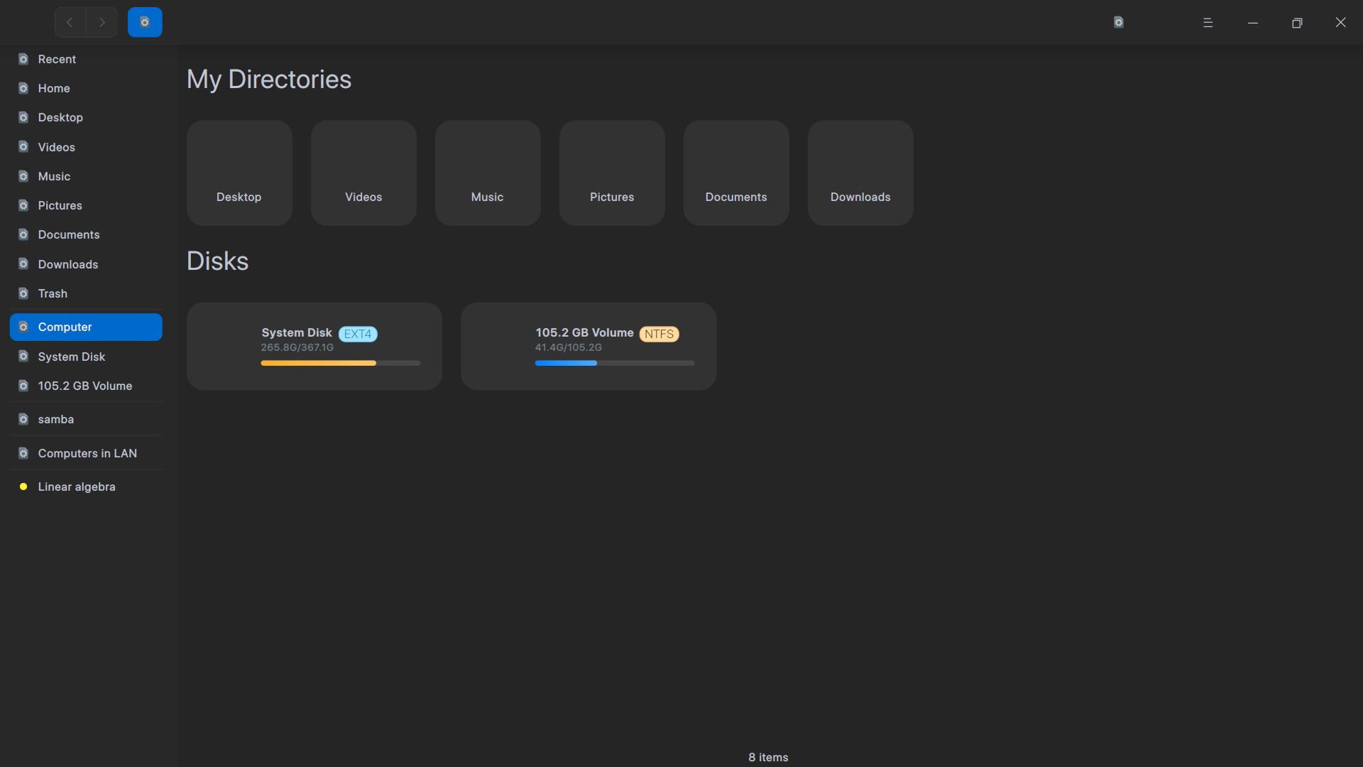
Task: Click the yellow Linear algebra tag dot
Action: click(x=23, y=486)
